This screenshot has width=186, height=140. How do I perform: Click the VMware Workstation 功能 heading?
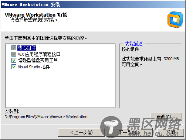point(36,15)
